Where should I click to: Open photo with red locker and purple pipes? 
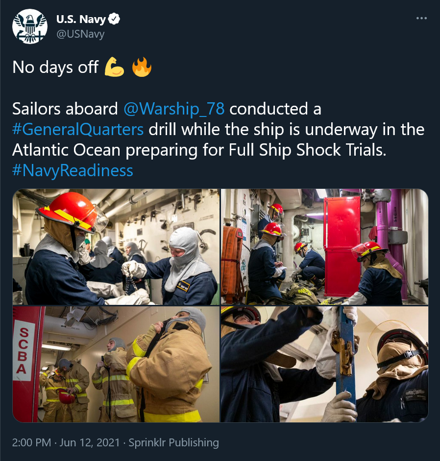[x=324, y=247]
